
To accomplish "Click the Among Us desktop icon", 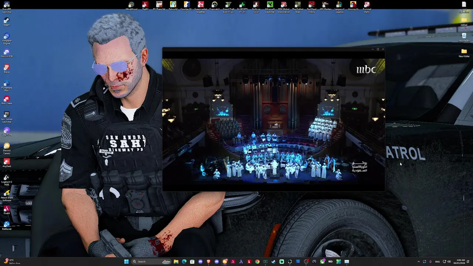I will 353,6.
